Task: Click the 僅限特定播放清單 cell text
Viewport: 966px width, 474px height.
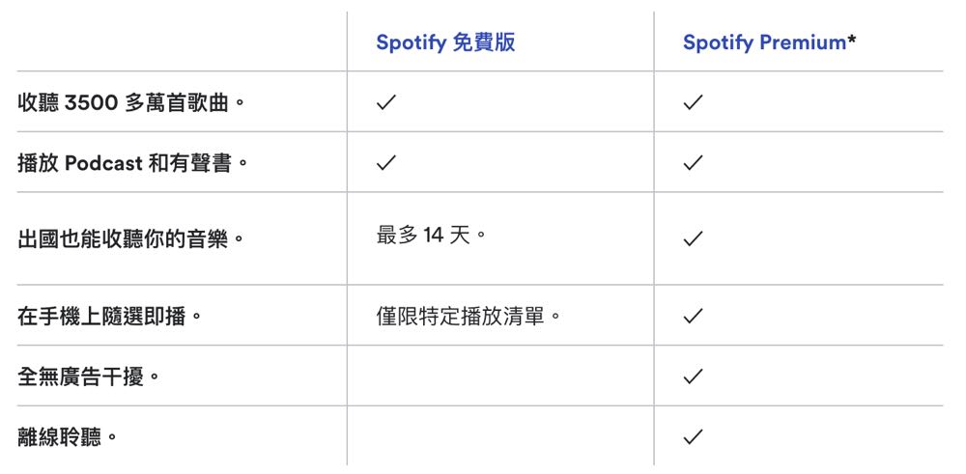Action: (x=469, y=316)
